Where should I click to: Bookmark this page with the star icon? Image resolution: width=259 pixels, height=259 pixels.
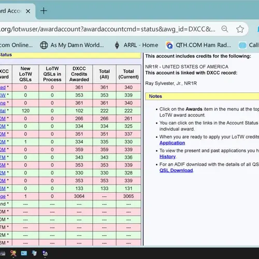point(240,29)
